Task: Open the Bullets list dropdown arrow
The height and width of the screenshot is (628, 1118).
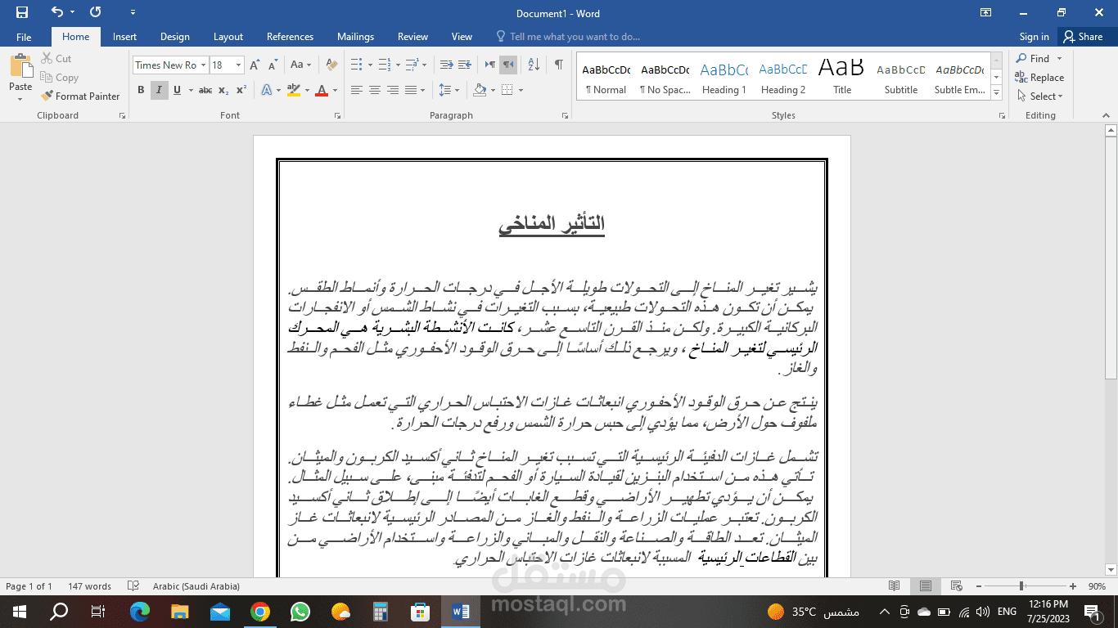Action: (370, 65)
